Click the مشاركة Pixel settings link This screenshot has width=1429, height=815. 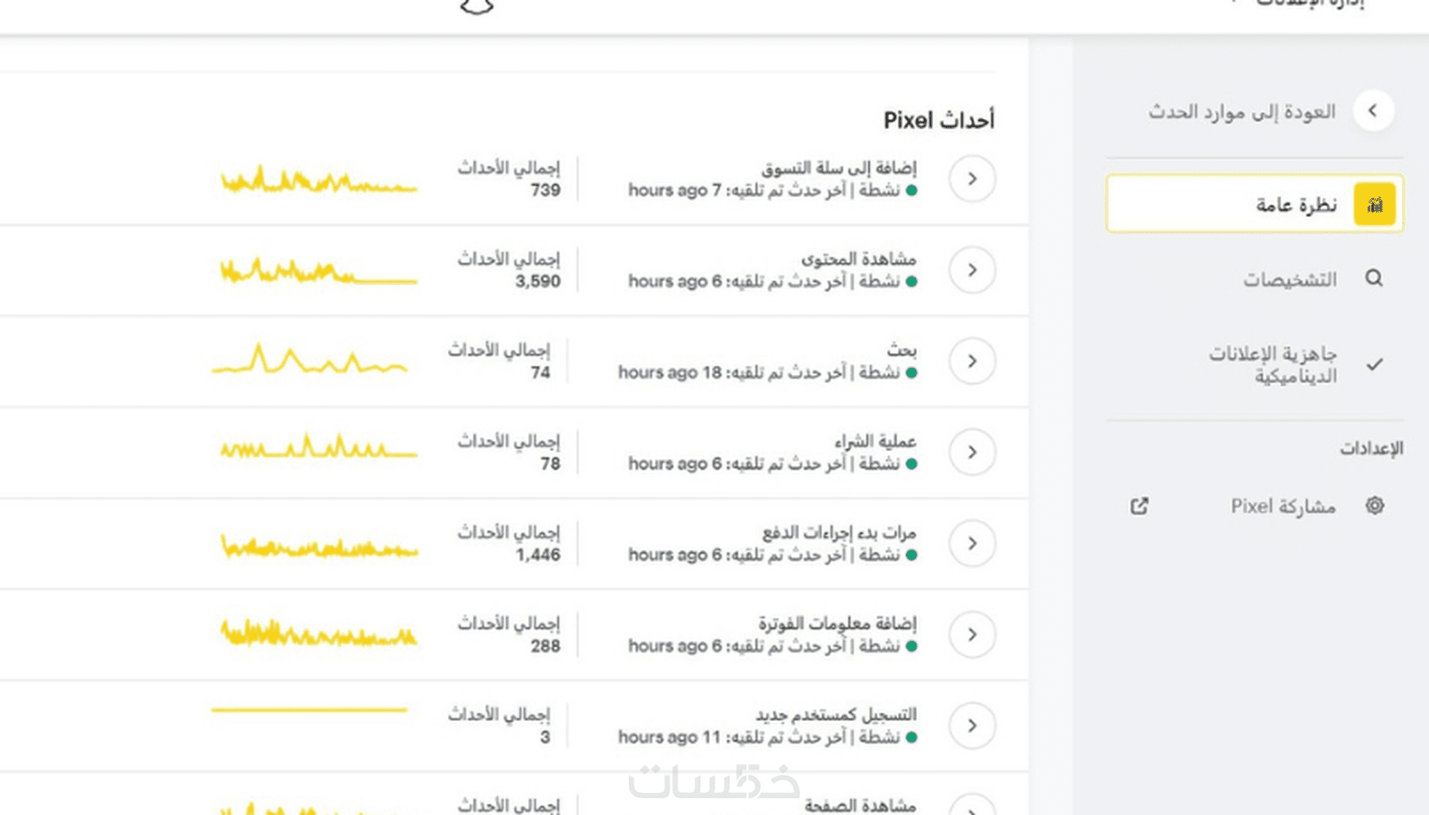(x=1283, y=506)
